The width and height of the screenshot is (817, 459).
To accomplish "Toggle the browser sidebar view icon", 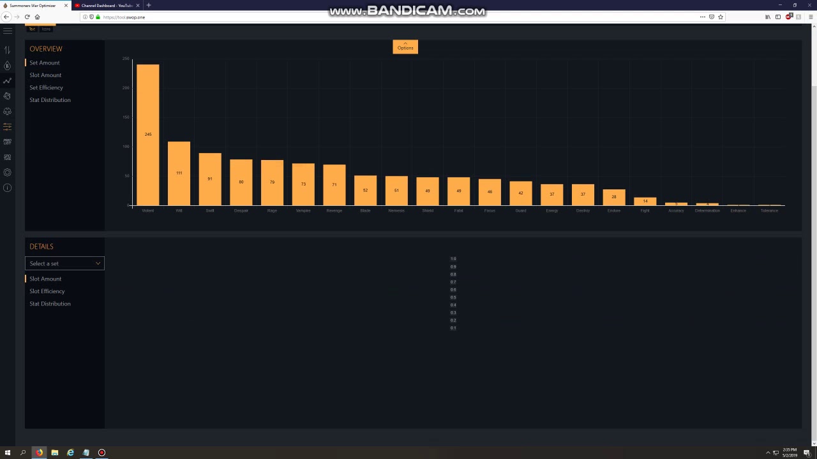I will coord(778,17).
